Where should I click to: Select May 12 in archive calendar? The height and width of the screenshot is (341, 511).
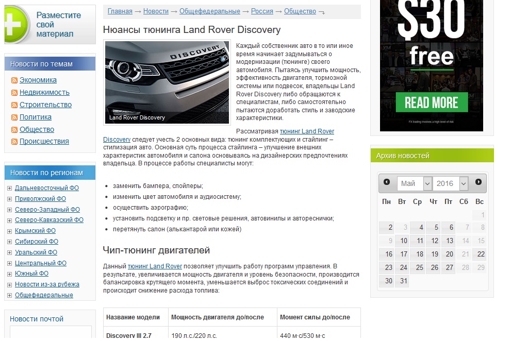click(433, 241)
